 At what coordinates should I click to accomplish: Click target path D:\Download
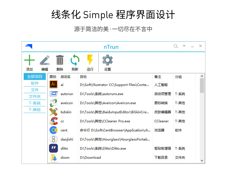(90, 158)
